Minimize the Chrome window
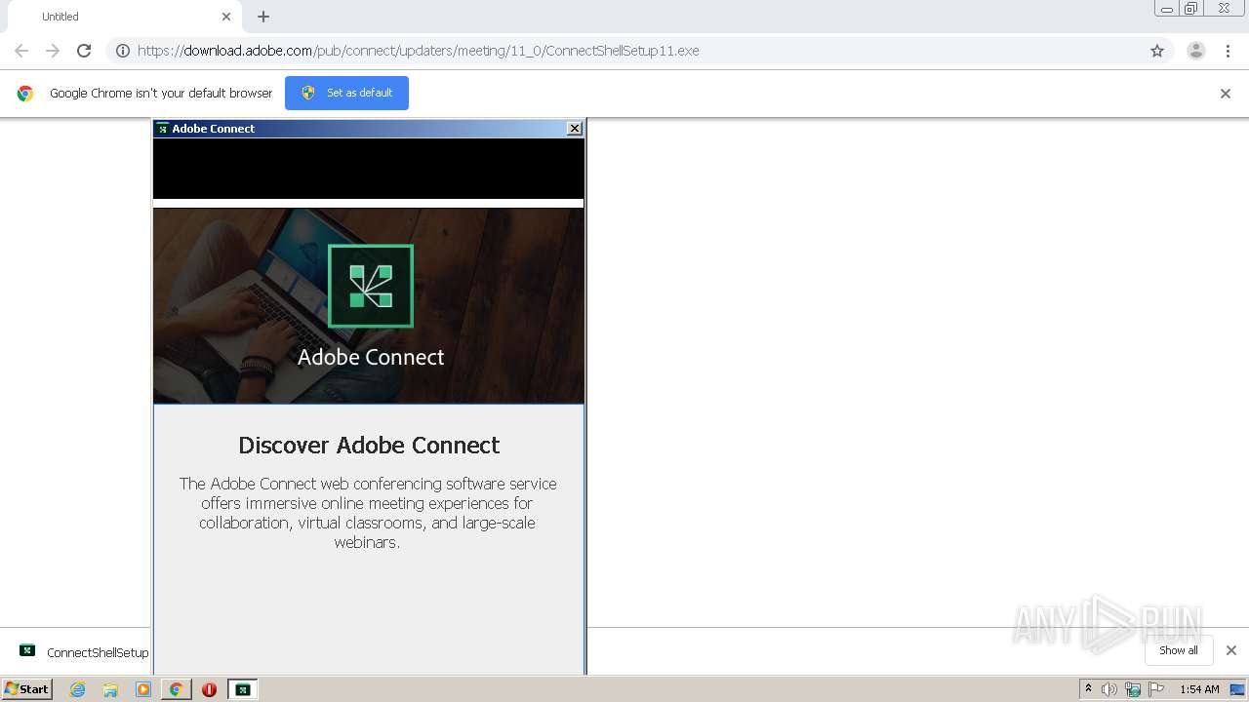The width and height of the screenshot is (1249, 702). [1167, 9]
